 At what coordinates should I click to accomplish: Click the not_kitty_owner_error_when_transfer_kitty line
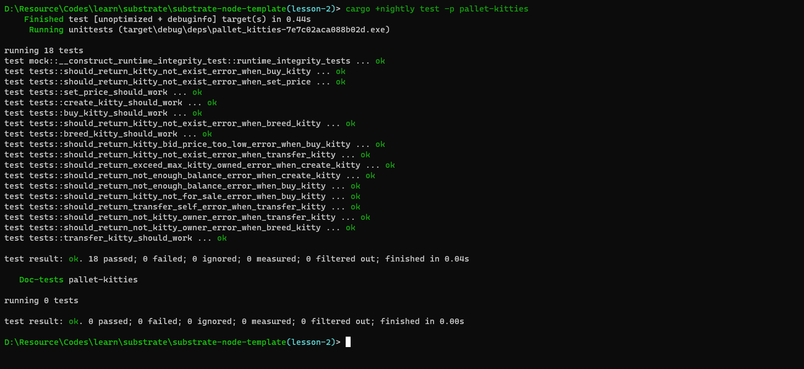click(x=187, y=217)
